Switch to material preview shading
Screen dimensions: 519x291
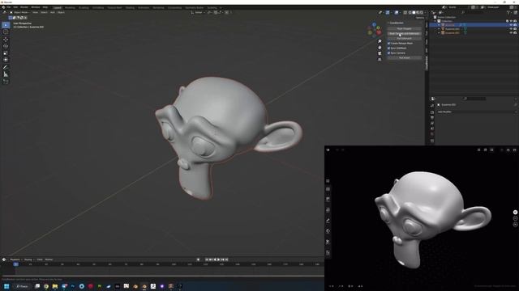point(418,13)
